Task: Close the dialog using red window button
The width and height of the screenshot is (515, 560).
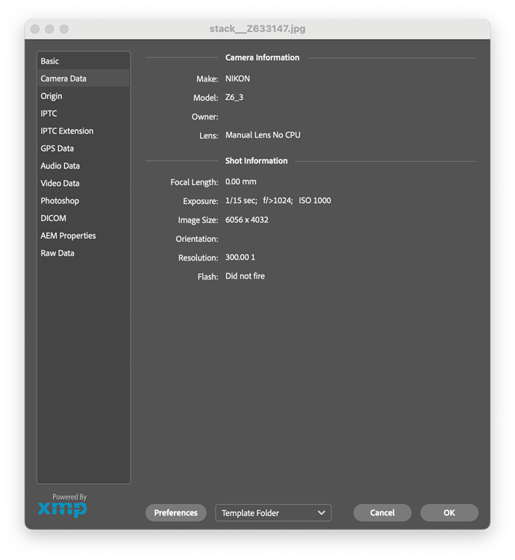Action: tap(34, 29)
